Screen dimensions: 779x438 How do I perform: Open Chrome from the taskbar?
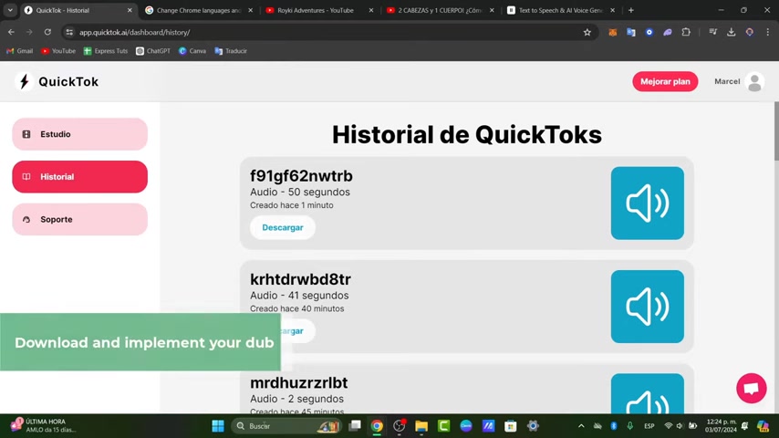click(377, 426)
